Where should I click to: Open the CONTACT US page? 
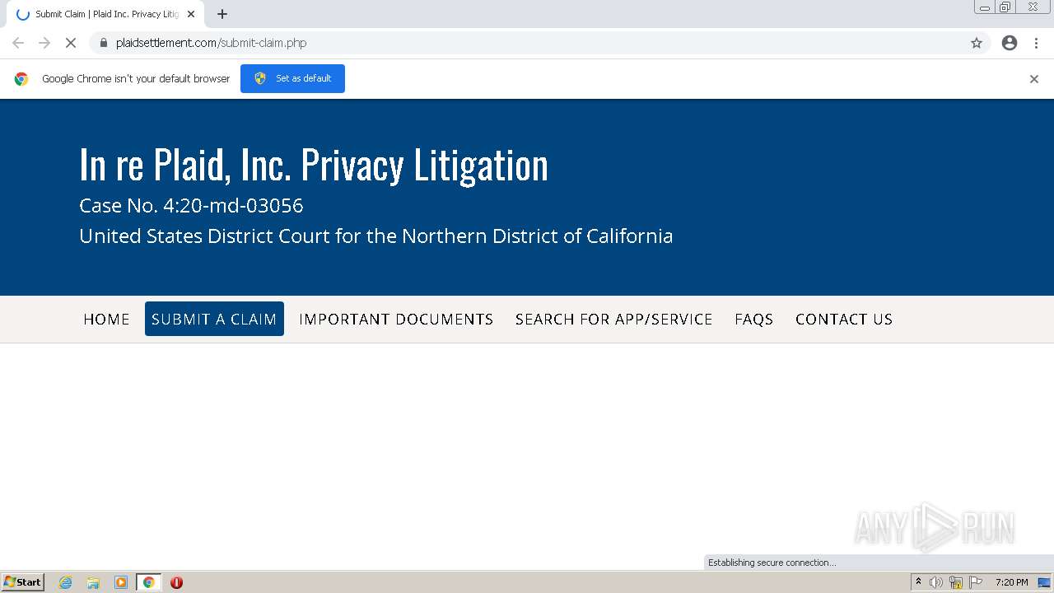coord(844,319)
